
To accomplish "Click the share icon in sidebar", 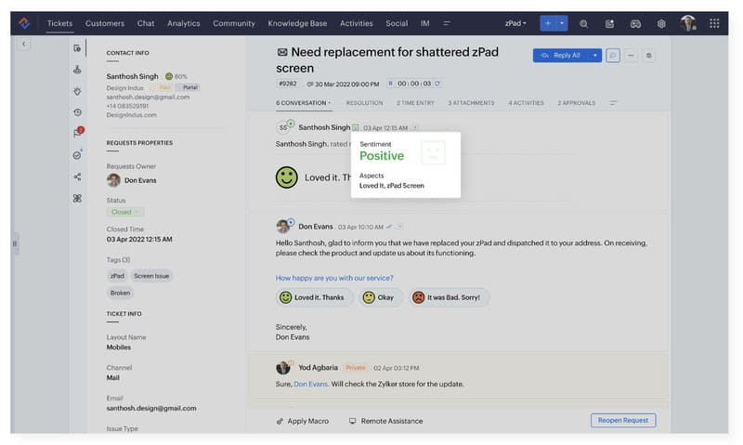I will 77,177.
